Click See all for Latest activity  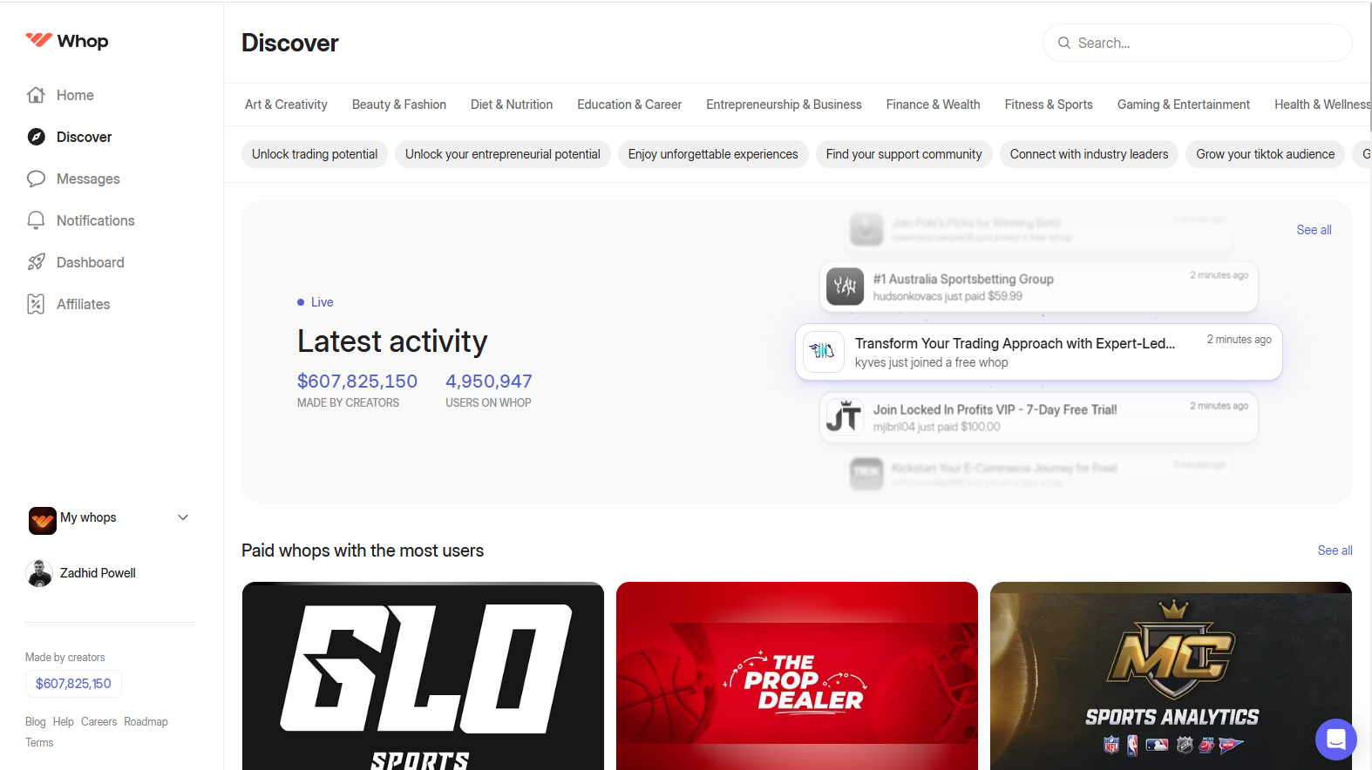[1314, 230]
